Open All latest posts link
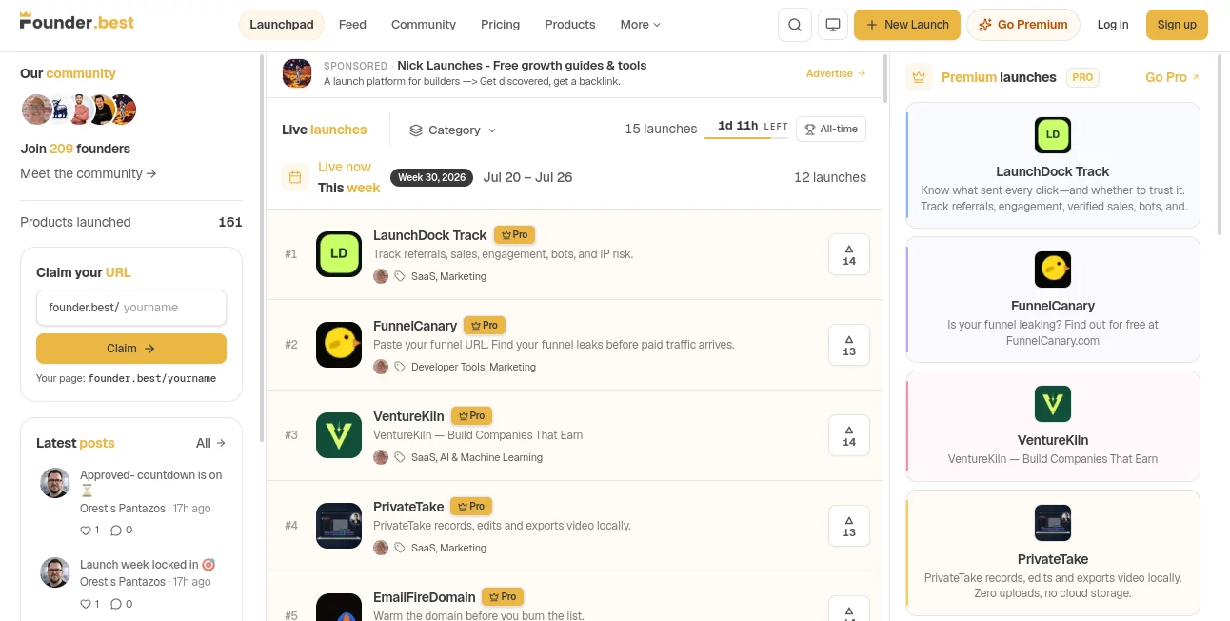This screenshot has height=621, width=1230. [211, 443]
